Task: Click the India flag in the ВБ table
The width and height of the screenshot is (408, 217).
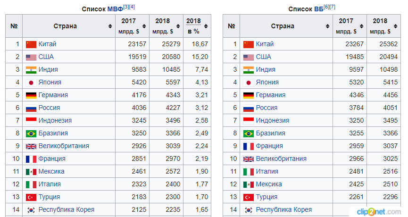Action: (248, 70)
